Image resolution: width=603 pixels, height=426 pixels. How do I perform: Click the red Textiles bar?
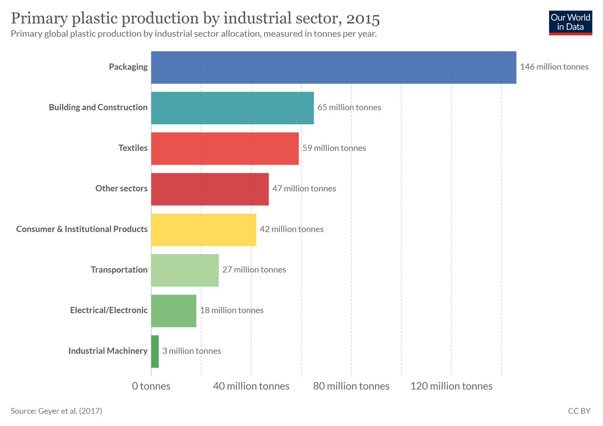tap(225, 148)
